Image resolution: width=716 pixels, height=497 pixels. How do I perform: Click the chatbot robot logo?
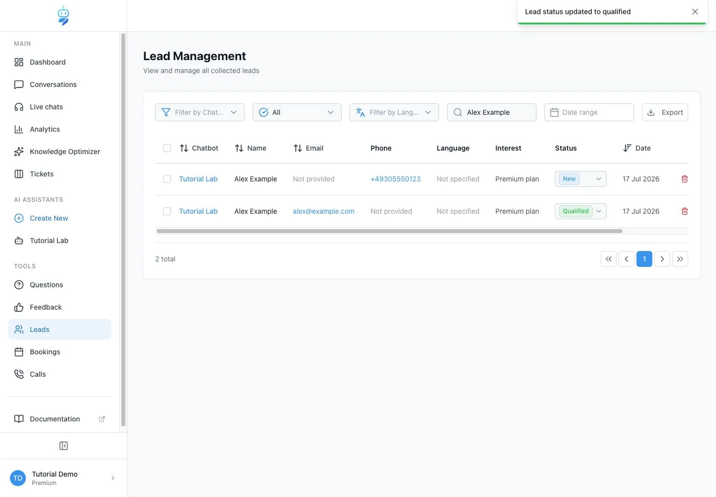63,16
